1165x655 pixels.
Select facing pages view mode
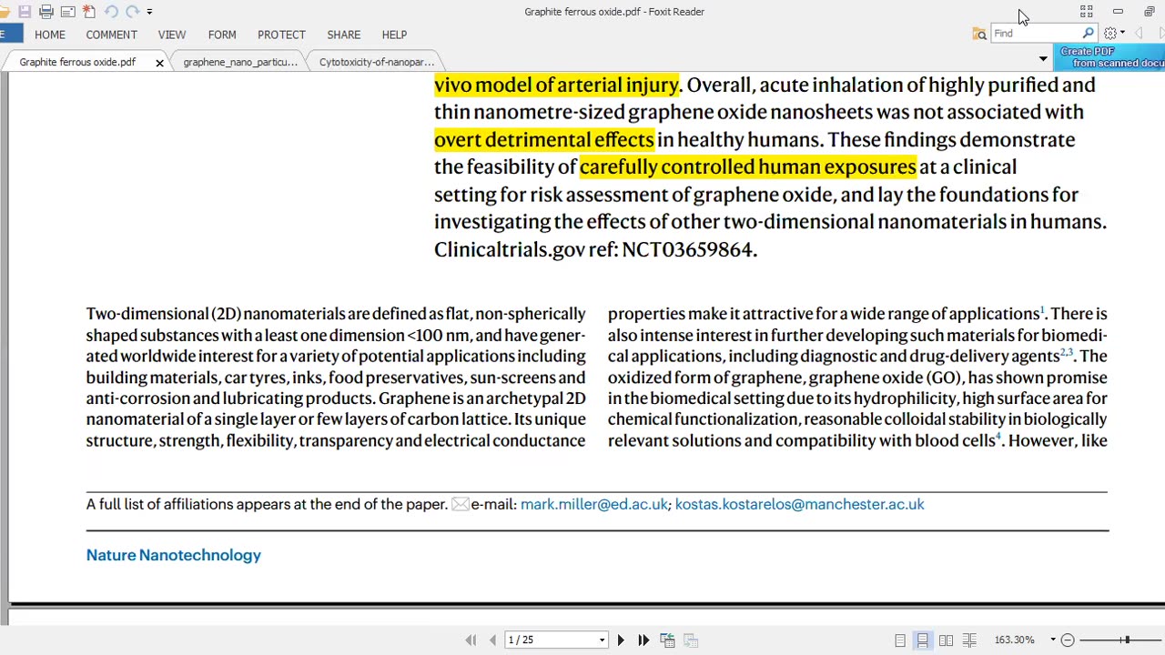pyautogui.click(x=947, y=640)
